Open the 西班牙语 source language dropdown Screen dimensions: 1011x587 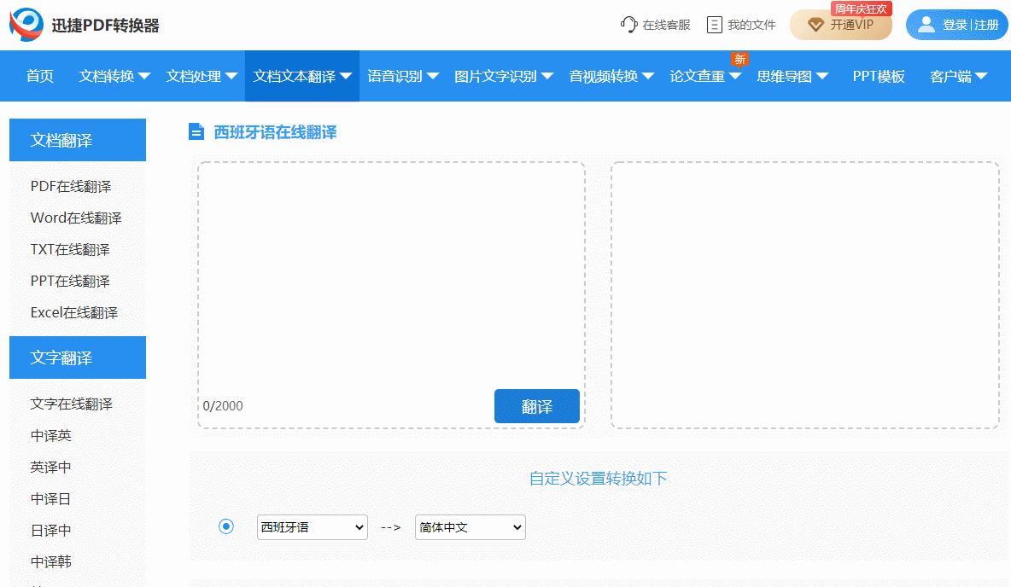[x=312, y=527]
